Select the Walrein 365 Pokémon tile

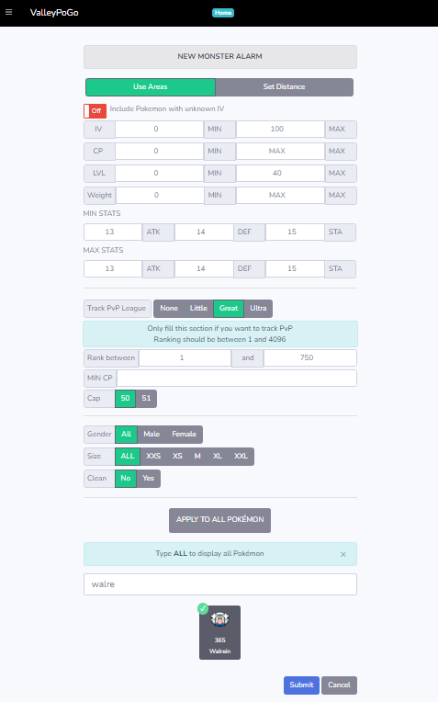pos(219,632)
